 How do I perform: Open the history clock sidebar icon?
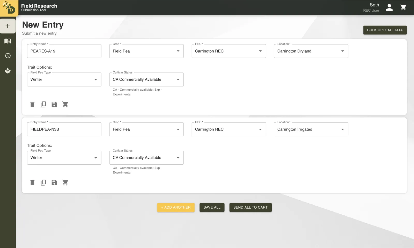click(x=8, y=56)
